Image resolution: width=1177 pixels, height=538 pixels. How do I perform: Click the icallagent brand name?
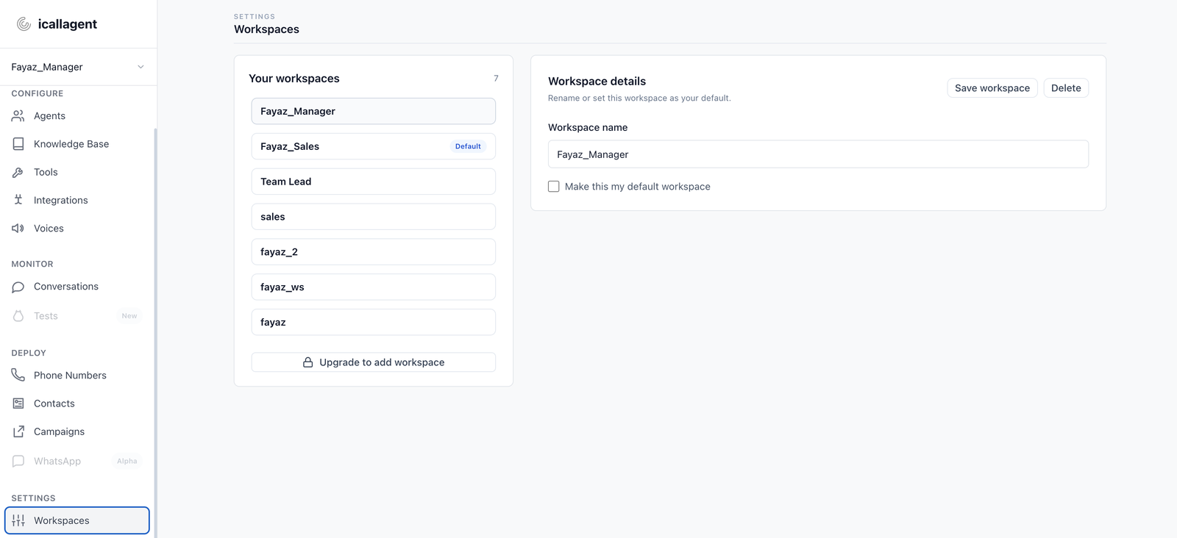tap(68, 24)
